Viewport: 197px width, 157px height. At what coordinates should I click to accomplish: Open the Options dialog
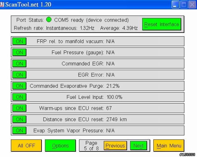60,146
